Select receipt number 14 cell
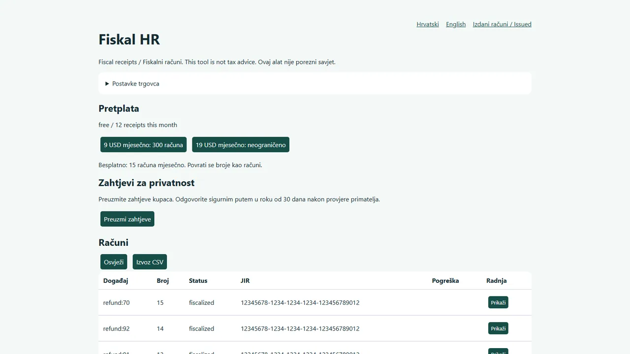 pos(160,328)
